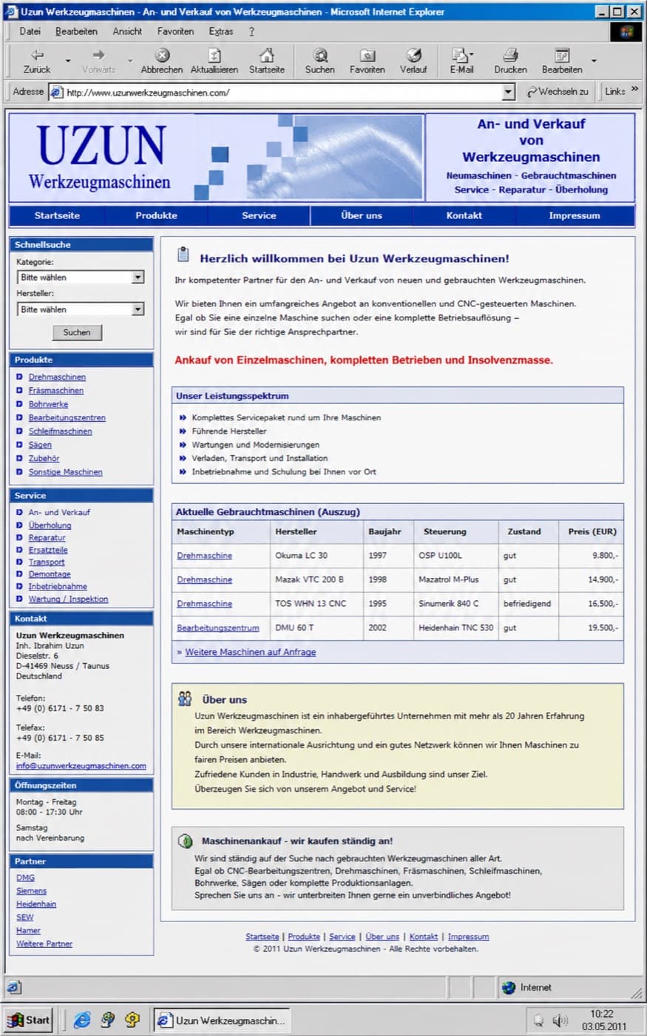Select the Über uns navigation tab
The image size is (647, 1036).
pos(362,215)
